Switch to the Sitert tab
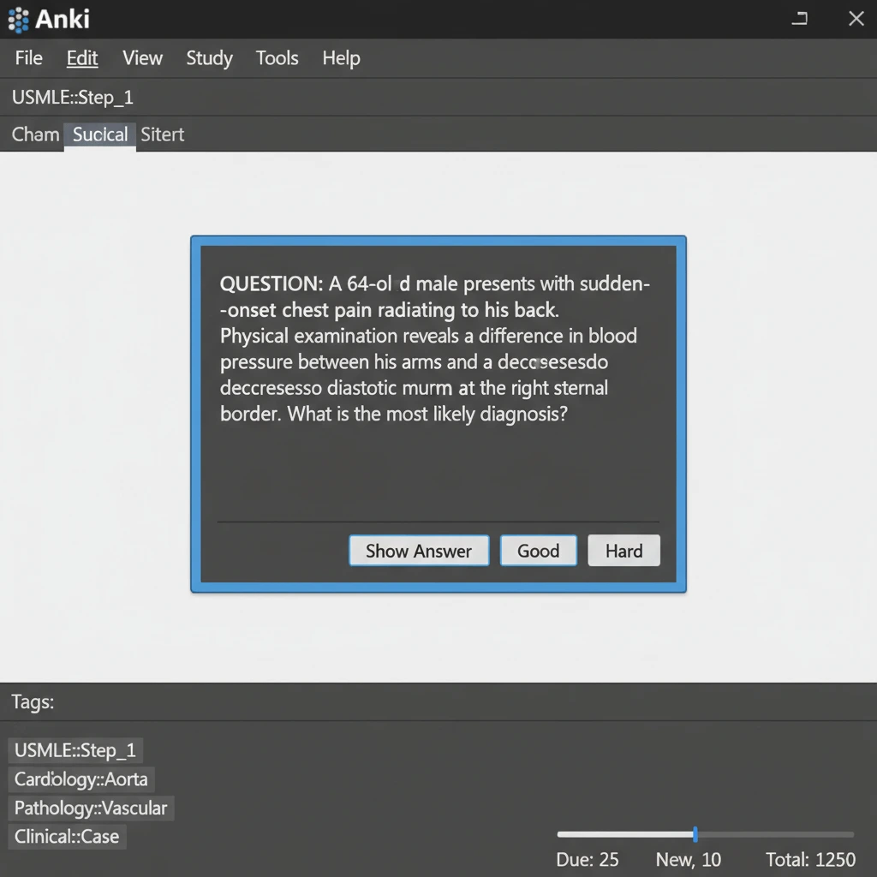Screen dimensions: 877x877 point(162,134)
